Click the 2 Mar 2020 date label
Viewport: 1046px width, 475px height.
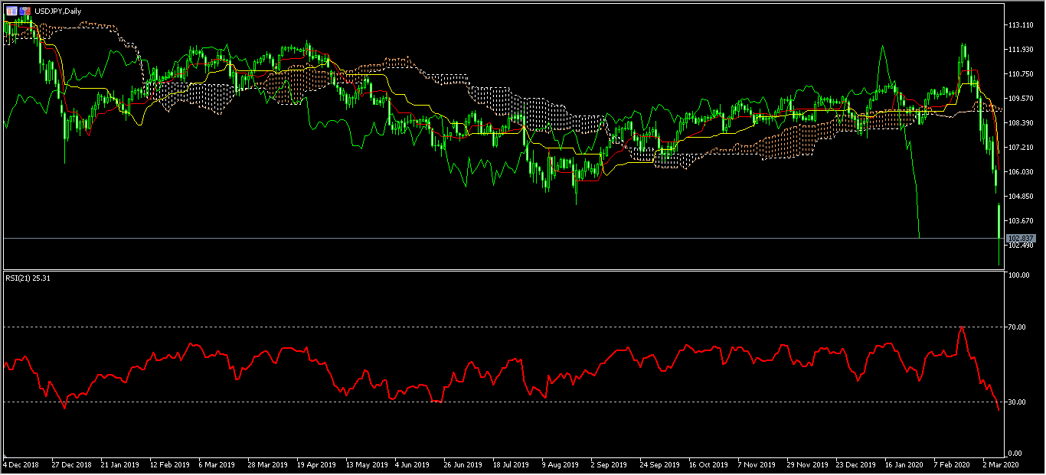tap(1000, 464)
